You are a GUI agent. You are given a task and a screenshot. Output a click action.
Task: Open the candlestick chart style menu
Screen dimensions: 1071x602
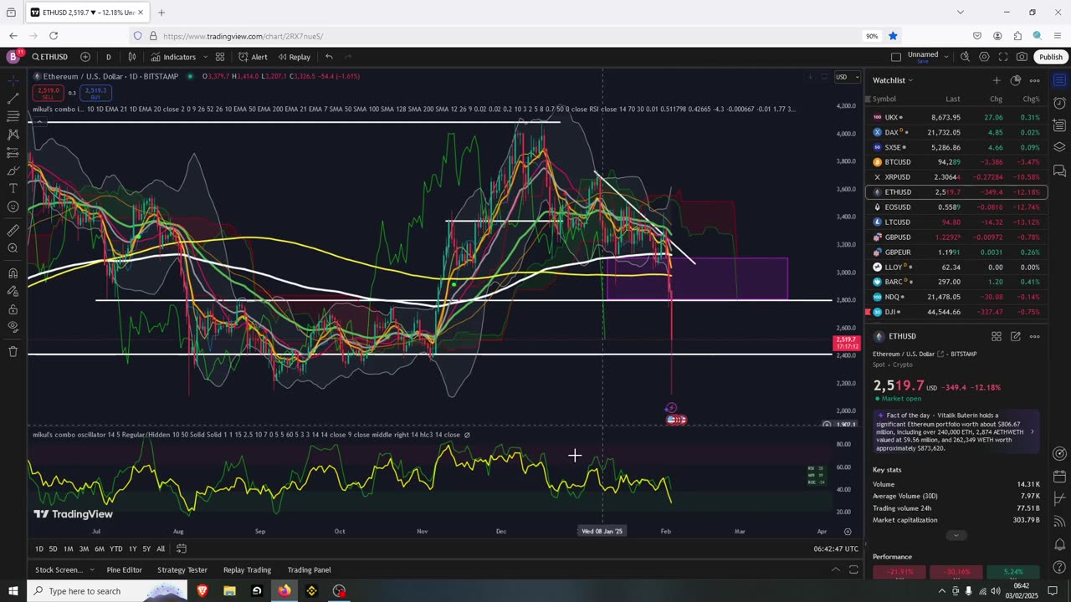click(132, 57)
